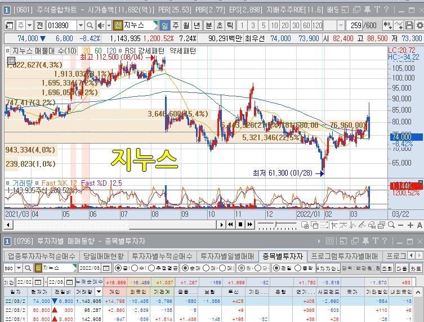Click the chart horizontal scrollbar thumb
Screen dimensions: 424x322
coord(172,225)
